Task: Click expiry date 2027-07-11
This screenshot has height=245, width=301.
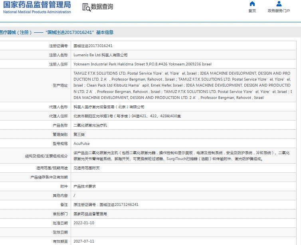Action: tap(84, 241)
